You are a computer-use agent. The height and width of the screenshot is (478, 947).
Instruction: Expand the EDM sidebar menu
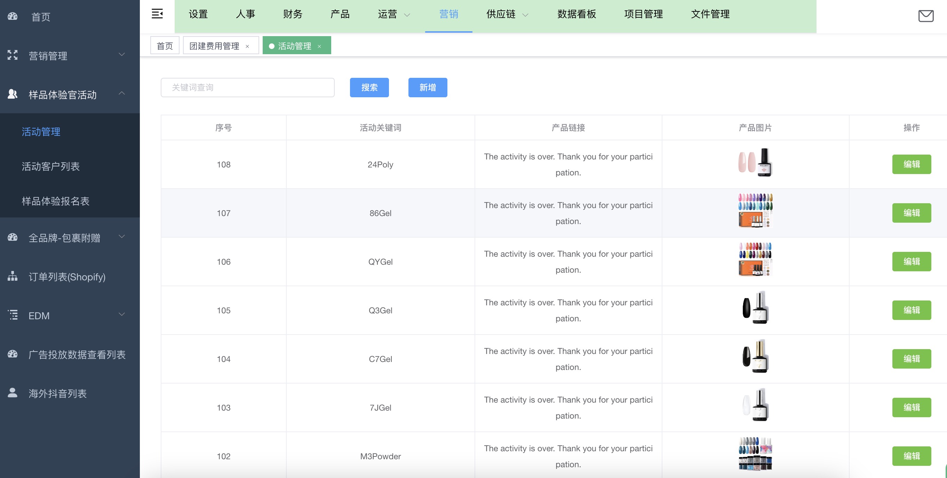[x=70, y=315]
